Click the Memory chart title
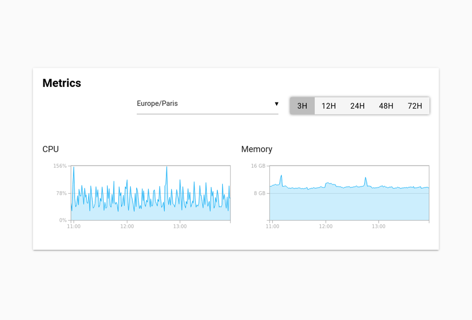Viewport: 472px width, 320px height. 257,149
